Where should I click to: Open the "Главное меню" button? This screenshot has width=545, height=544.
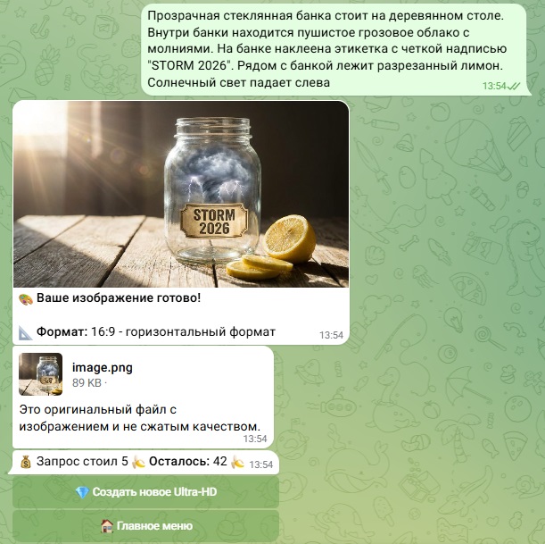(x=145, y=526)
